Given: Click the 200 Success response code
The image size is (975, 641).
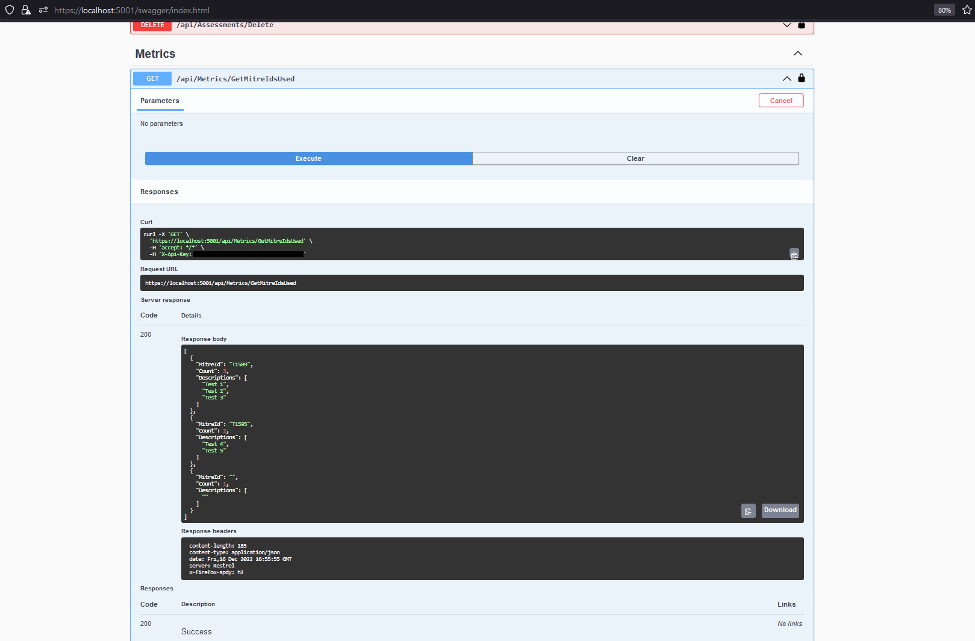Looking at the screenshot, I should point(146,624).
